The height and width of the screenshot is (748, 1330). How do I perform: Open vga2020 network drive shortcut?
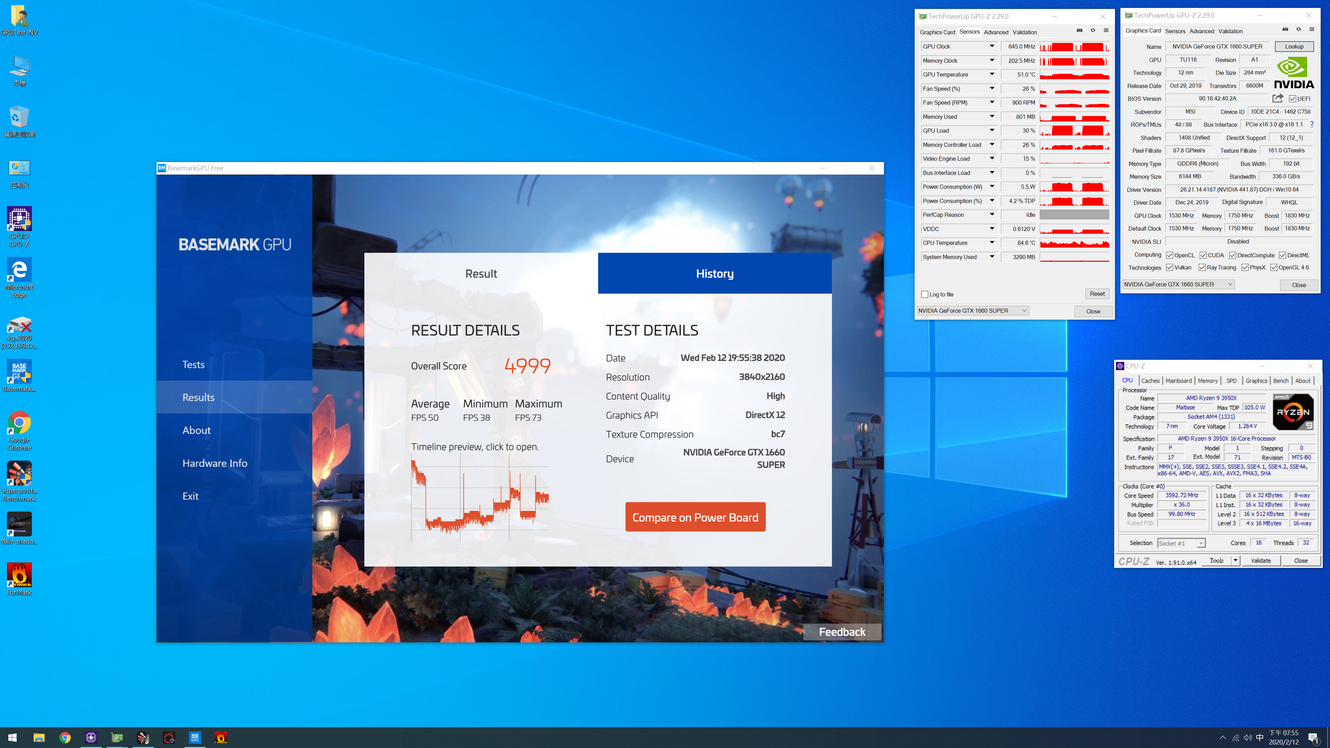tap(19, 332)
